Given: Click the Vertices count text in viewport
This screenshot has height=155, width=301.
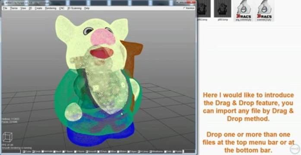Looking at the screenshot, I should (10, 119).
